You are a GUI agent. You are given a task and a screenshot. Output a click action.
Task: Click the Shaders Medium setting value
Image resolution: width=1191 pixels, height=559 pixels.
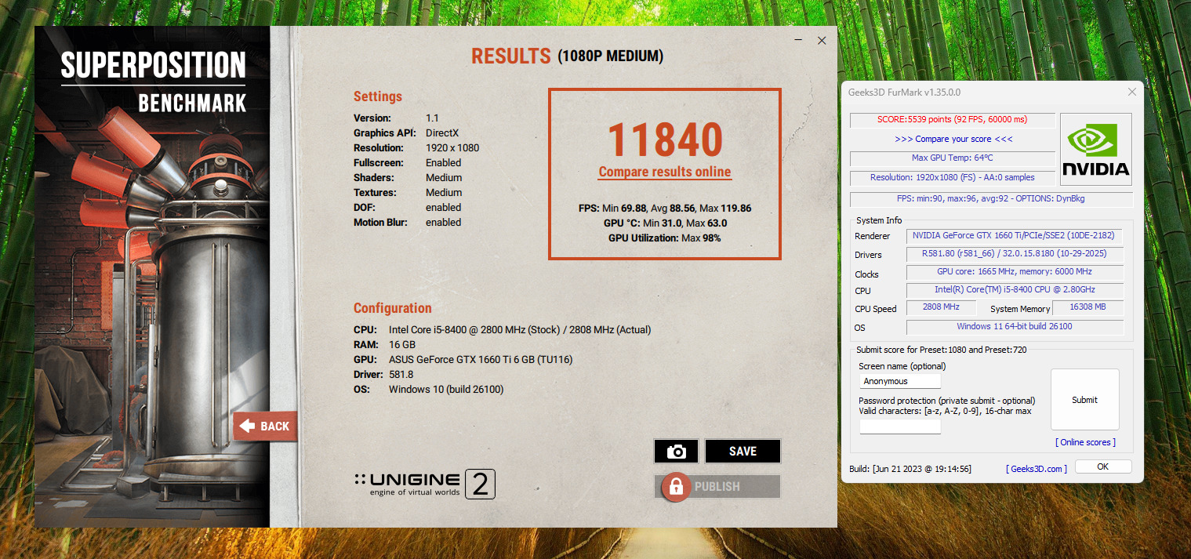tap(444, 178)
